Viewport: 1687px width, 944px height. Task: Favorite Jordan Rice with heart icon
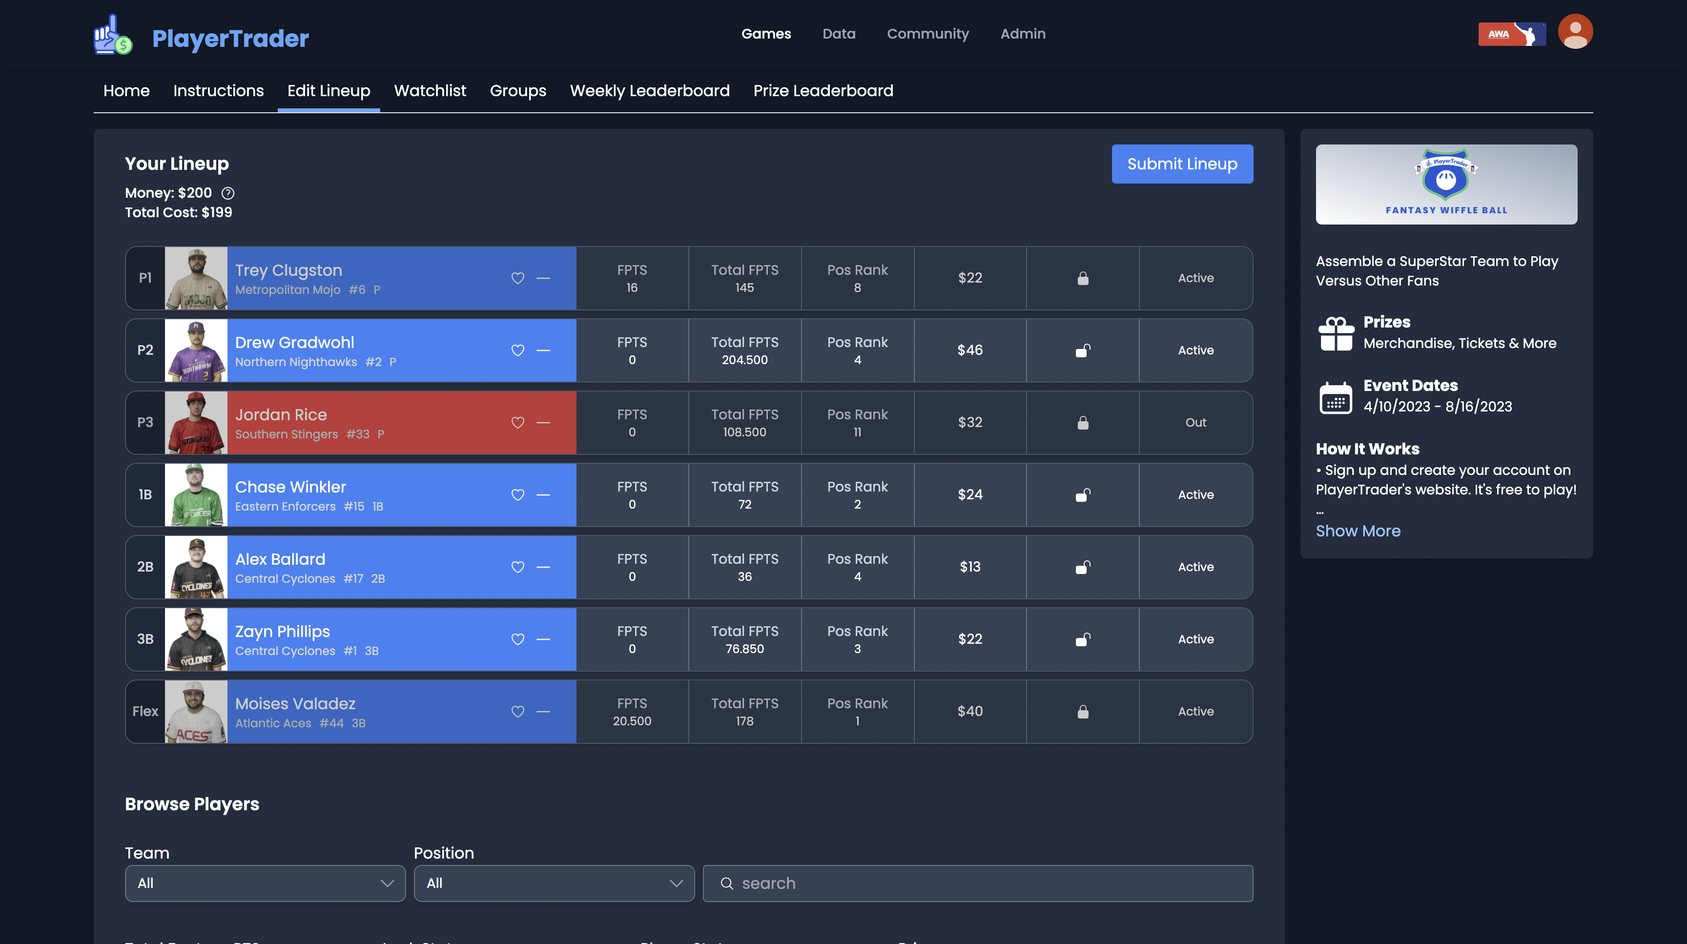point(517,422)
